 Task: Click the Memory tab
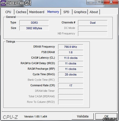point(53,12)
